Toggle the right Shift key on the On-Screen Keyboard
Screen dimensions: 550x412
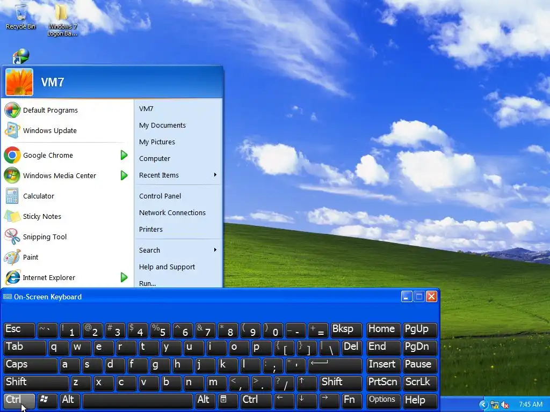(x=340, y=382)
